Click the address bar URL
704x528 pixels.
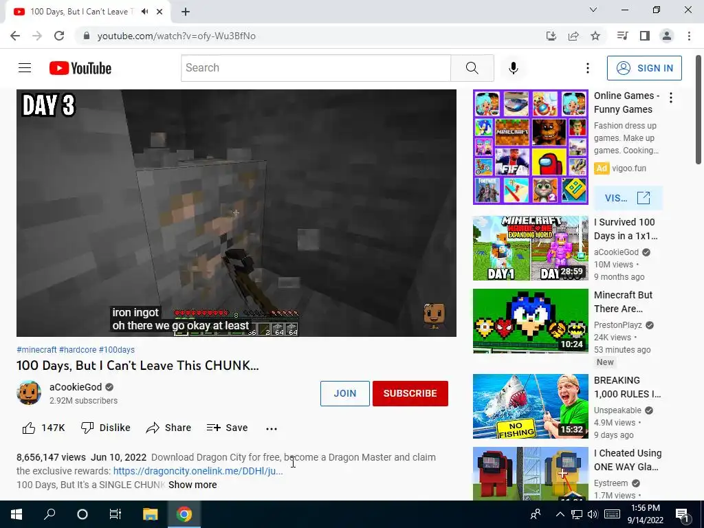tap(177, 36)
